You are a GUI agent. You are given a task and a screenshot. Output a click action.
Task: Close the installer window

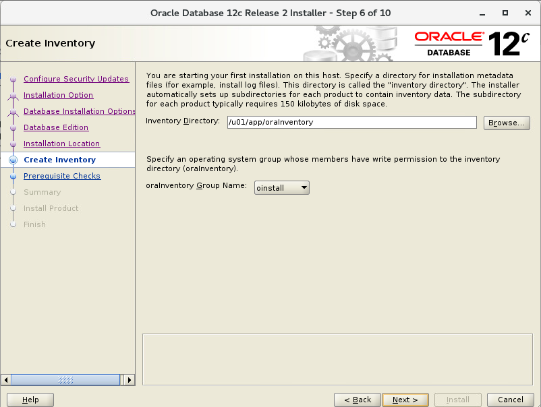point(528,13)
